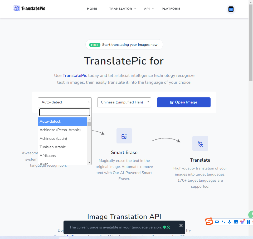Click the Sogou input method logo

click(x=209, y=221)
